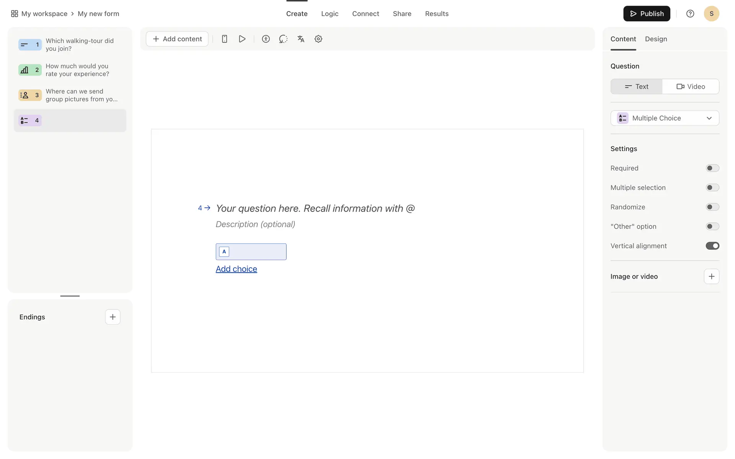Open the user avatar account menu
The image size is (735, 459).
coord(711,14)
